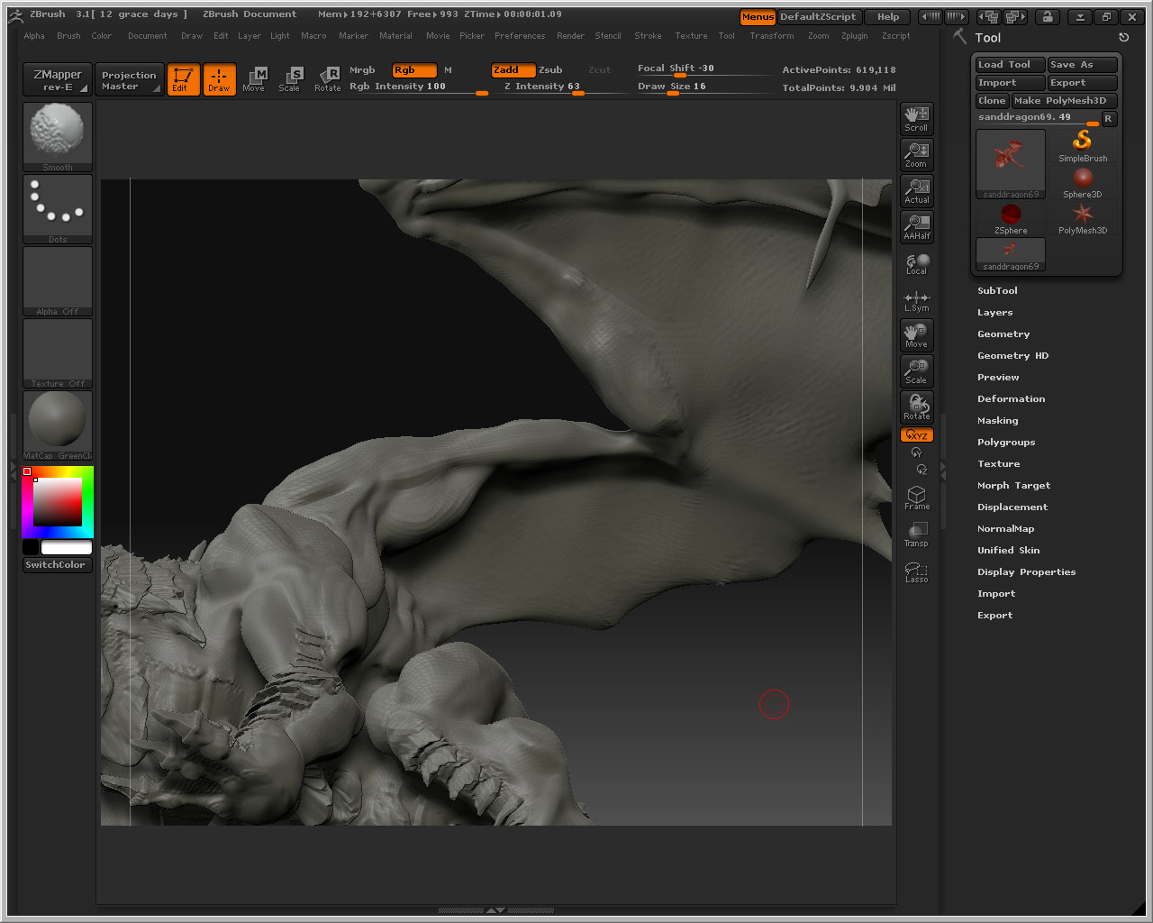The width and height of the screenshot is (1153, 923).
Task: Adjust the Rgb Intensity slider
Action: 418,87
